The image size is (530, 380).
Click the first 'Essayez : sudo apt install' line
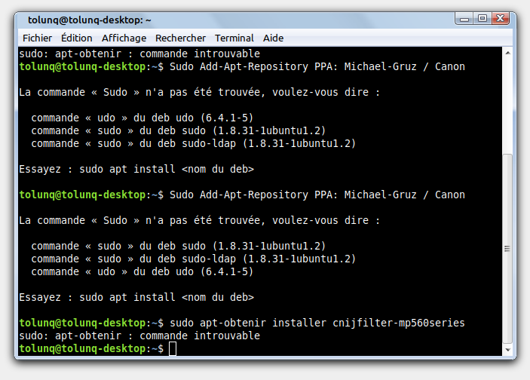pyautogui.click(x=136, y=169)
